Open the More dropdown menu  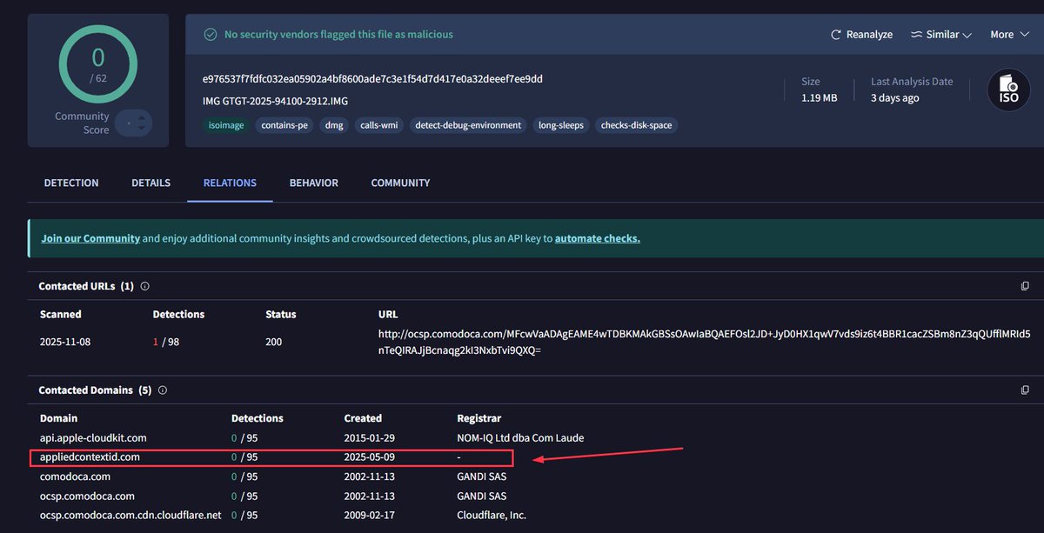coord(1008,35)
